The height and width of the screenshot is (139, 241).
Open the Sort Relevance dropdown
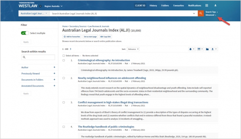click(x=133, y=49)
